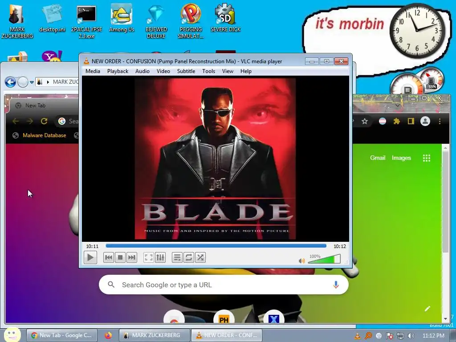Select SEVERE DICK desktop shortcut
This screenshot has width=456, height=342.
[225, 18]
